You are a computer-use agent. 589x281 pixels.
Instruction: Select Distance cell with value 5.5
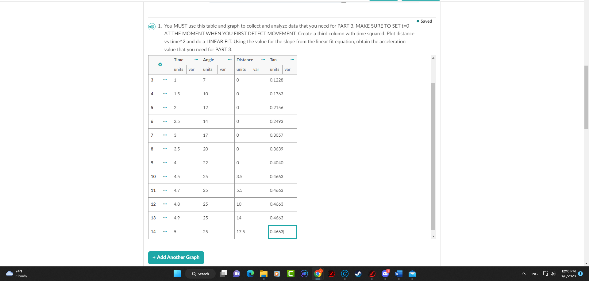coord(251,191)
